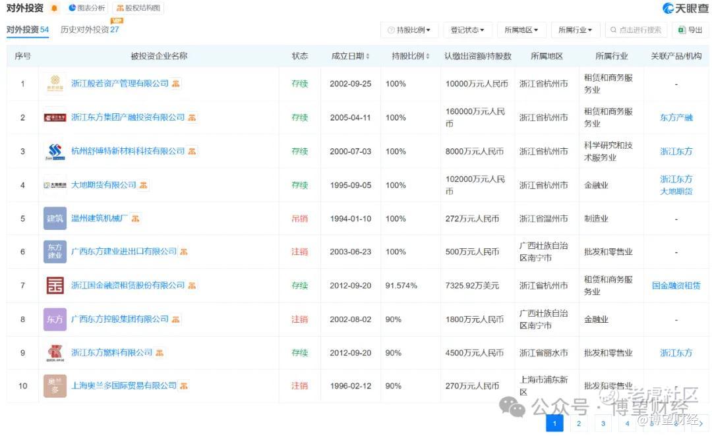Click the 吊销 status in 温州建筑机械厂 row
The width and height of the screenshot is (712, 436).
(x=300, y=219)
